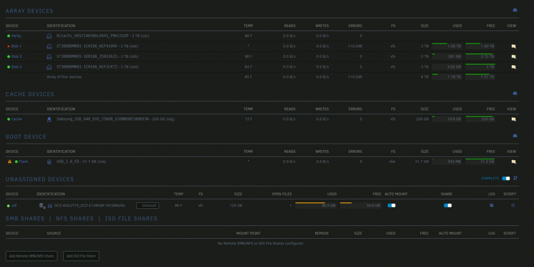
Task: Click Disk 2 free space value 2.72 TB
Action: point(488,57)
